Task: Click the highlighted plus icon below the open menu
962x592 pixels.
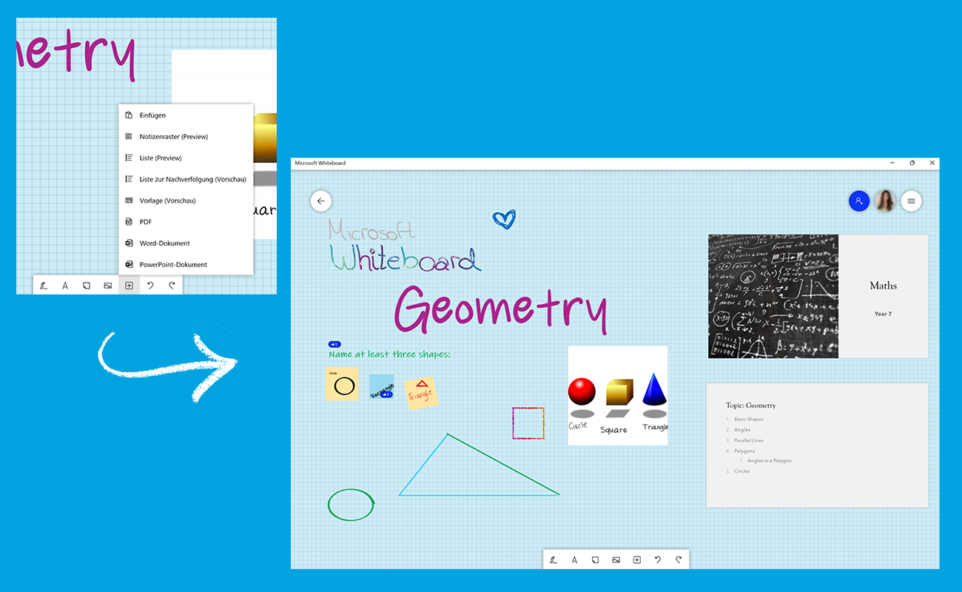Action: (x=129, y=285)
